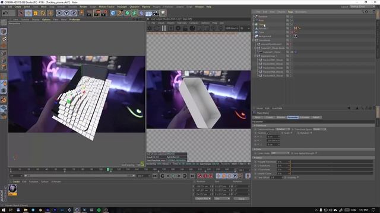Screen dimensions: 380x213
Task: Toggle the Position checkbox in the Transform section
Action: pos(268,133)
